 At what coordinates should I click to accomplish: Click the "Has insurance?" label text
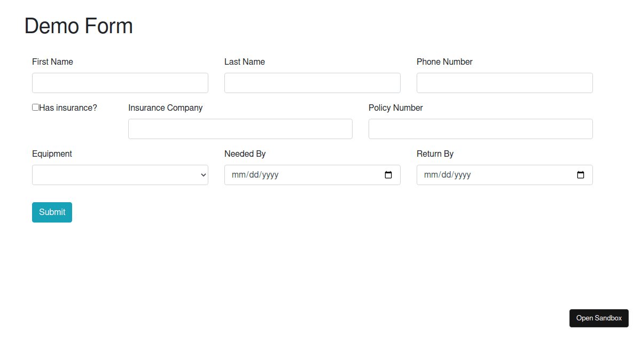coord(68,108)
